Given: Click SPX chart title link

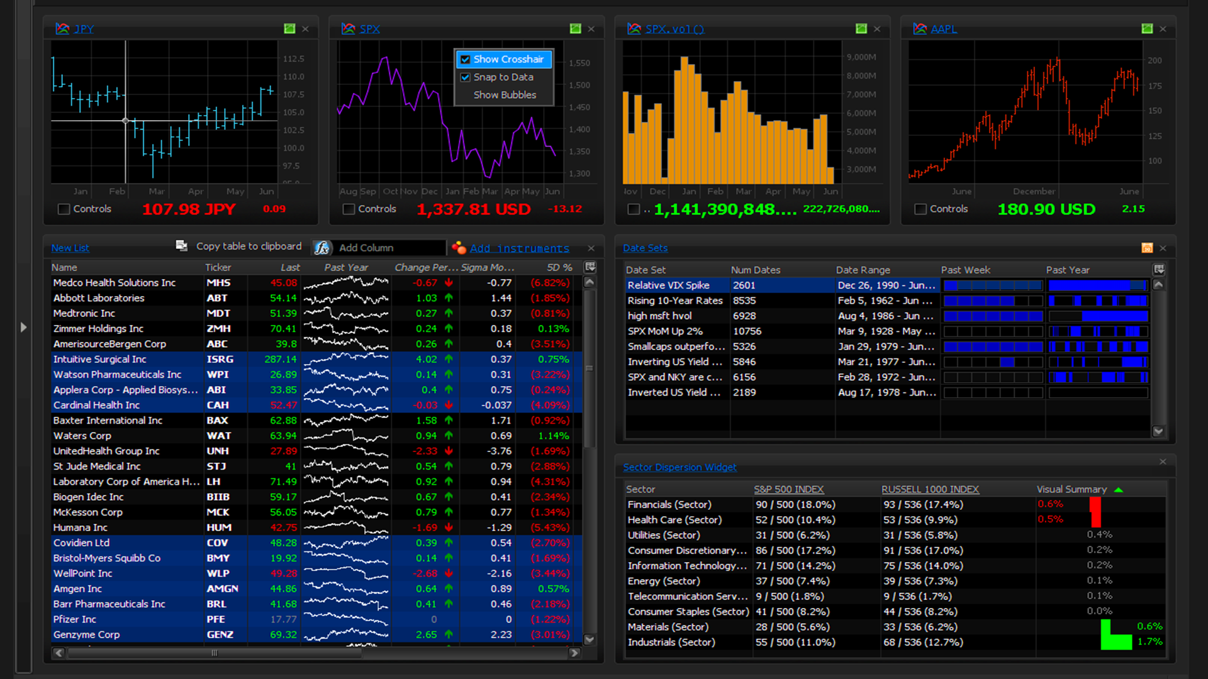Looking at the screenshot, I should tap(369, 29).
